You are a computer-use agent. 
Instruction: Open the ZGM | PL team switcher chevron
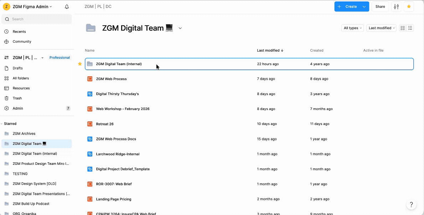[x=42, y=58]
